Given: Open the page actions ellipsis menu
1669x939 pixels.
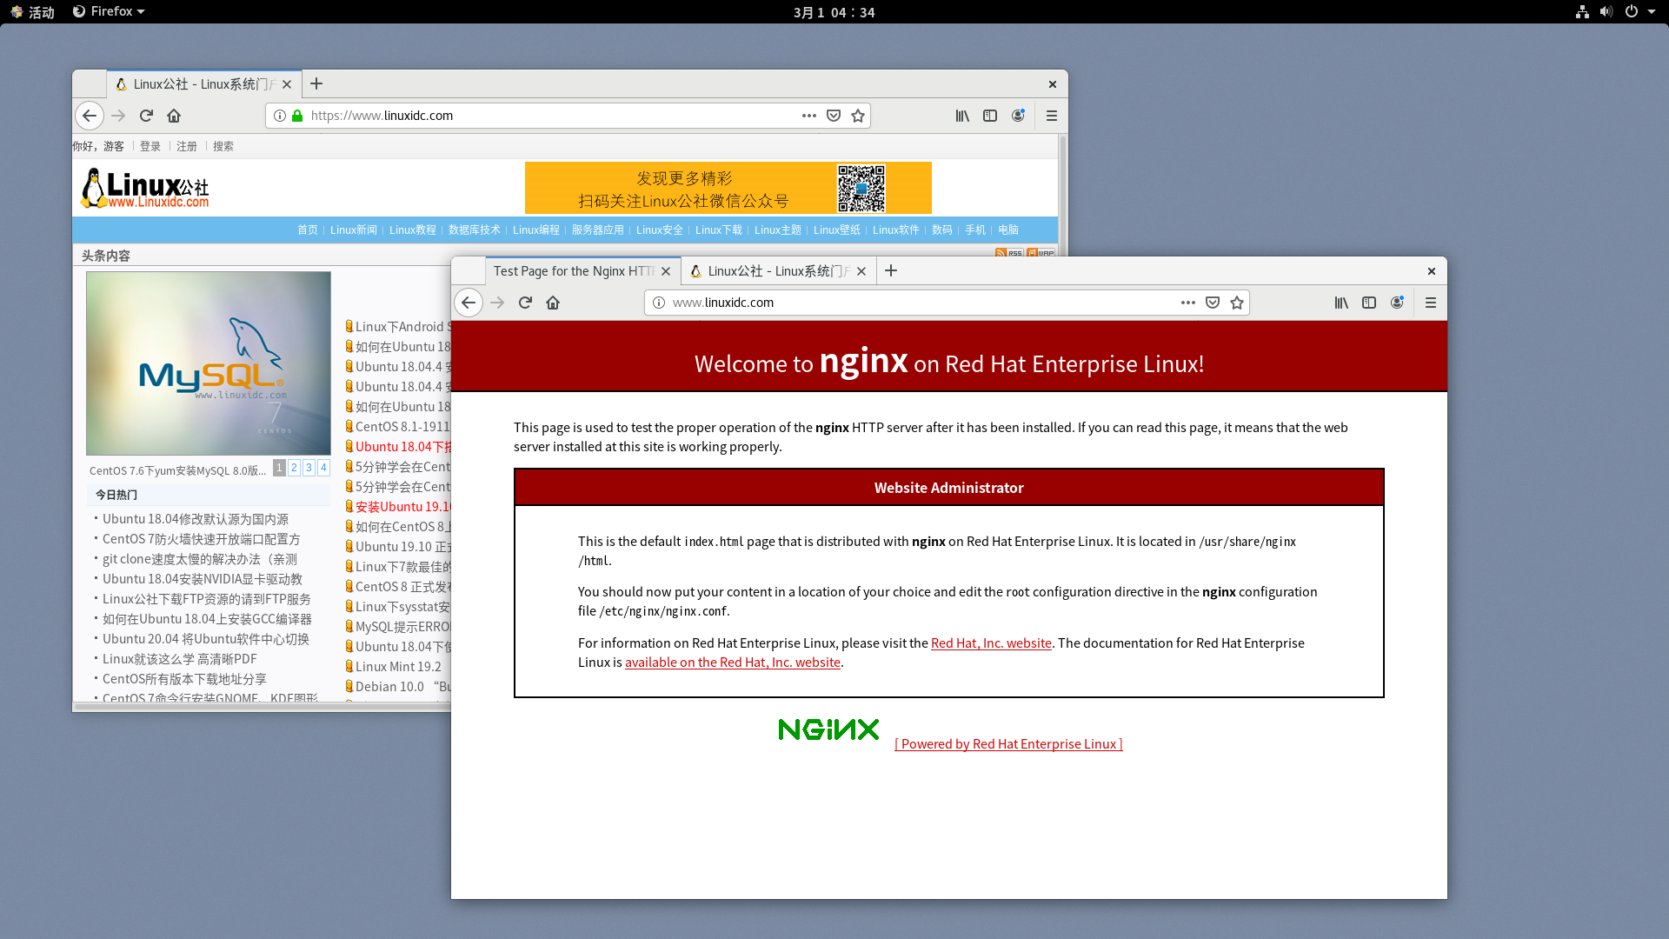Looking at the screenshot, I should coord(1188,303).
